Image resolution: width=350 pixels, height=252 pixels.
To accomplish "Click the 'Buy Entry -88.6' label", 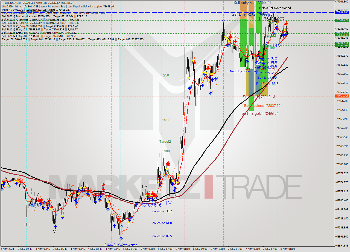I will pos(267,84).
